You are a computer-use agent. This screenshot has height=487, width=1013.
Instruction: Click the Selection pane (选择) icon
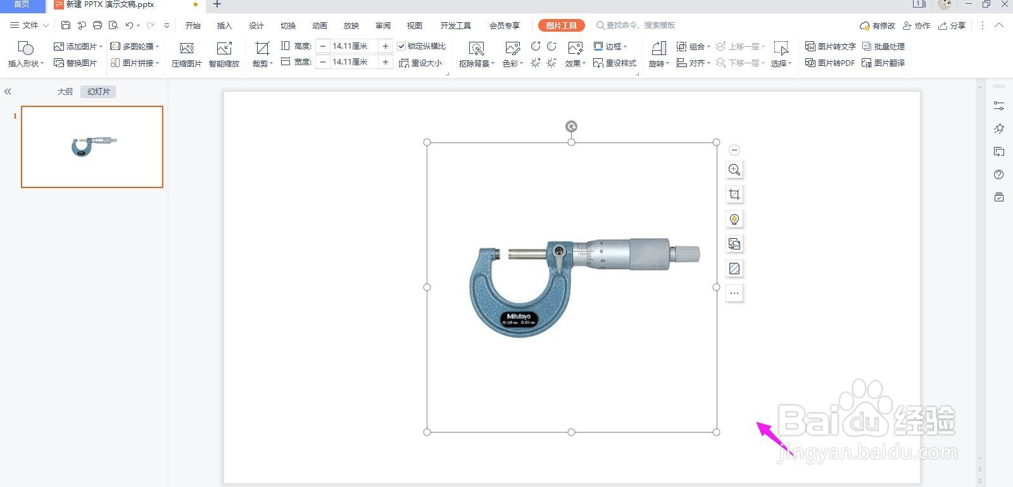pyautogui.click(x=781, y=54)
